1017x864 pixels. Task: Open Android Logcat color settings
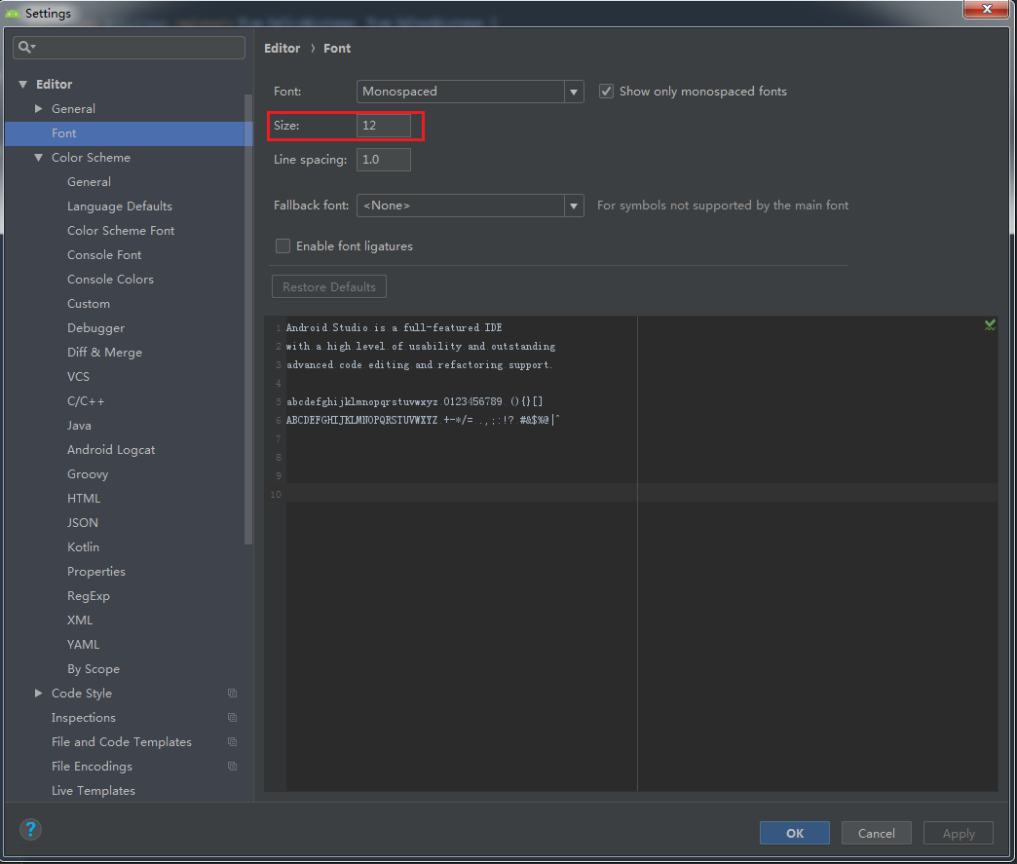click(x=111, y=450)
